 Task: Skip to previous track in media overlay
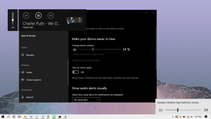[26, 16]
